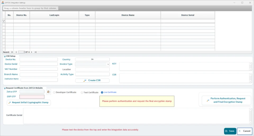Click the Certificate Serial text area
Image resolution: width=254 pixels, height=136 pixels.
point(136,116)
